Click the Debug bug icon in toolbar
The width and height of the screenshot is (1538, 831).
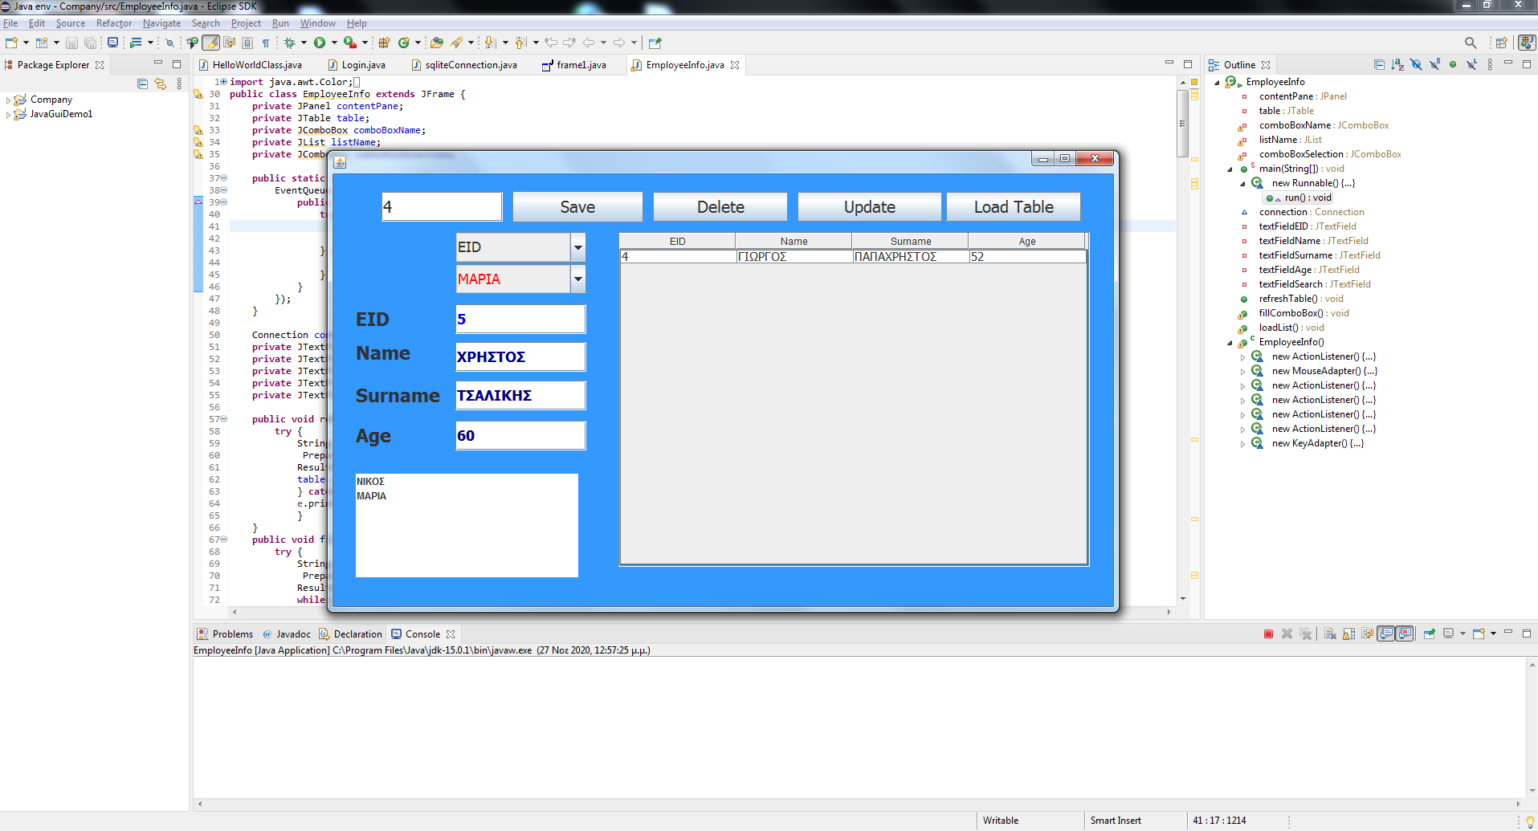[290, 43]
